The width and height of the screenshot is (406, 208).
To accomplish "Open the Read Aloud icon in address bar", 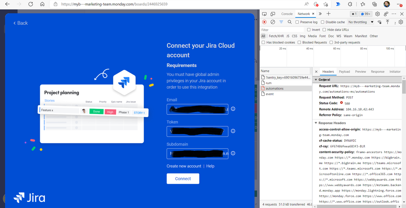I will click(306, 4).
